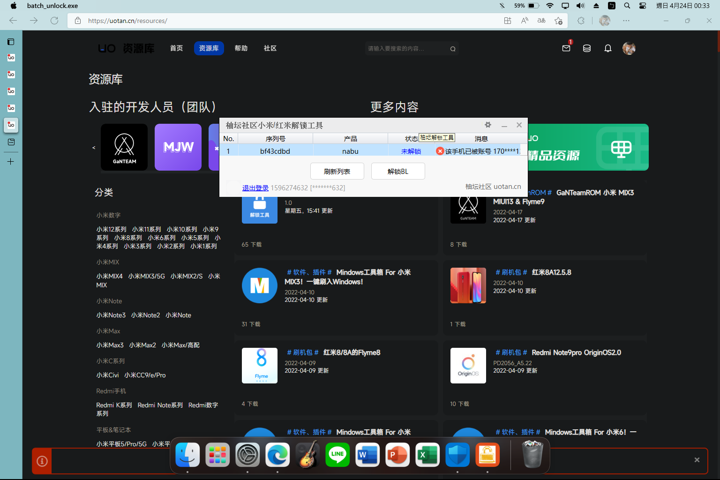Open LINE from the dock
Screen dimensions: 720x480
pos(337,455)
